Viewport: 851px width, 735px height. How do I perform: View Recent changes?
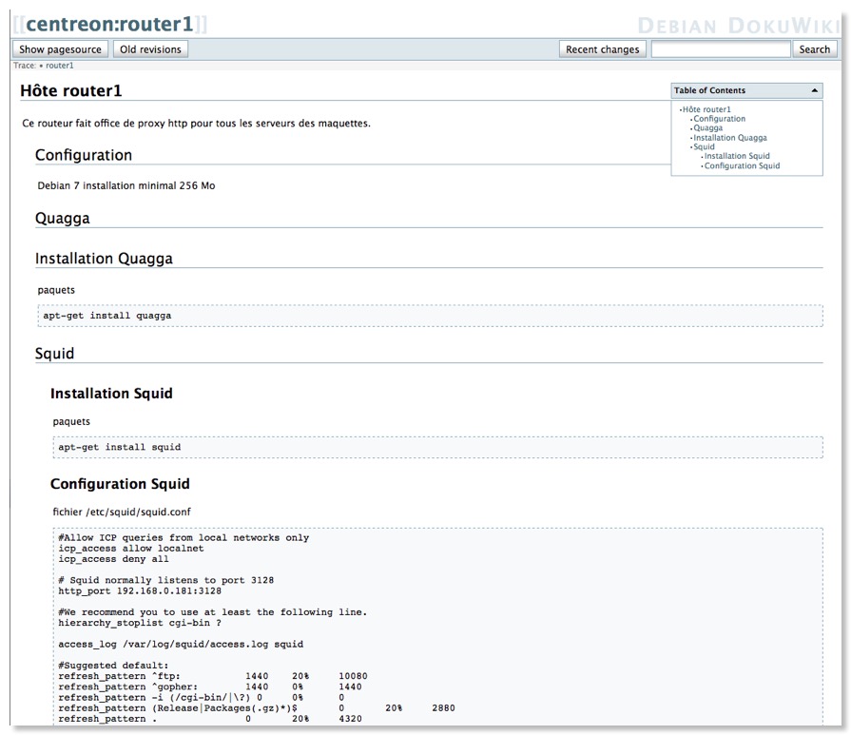coord(603,48)
